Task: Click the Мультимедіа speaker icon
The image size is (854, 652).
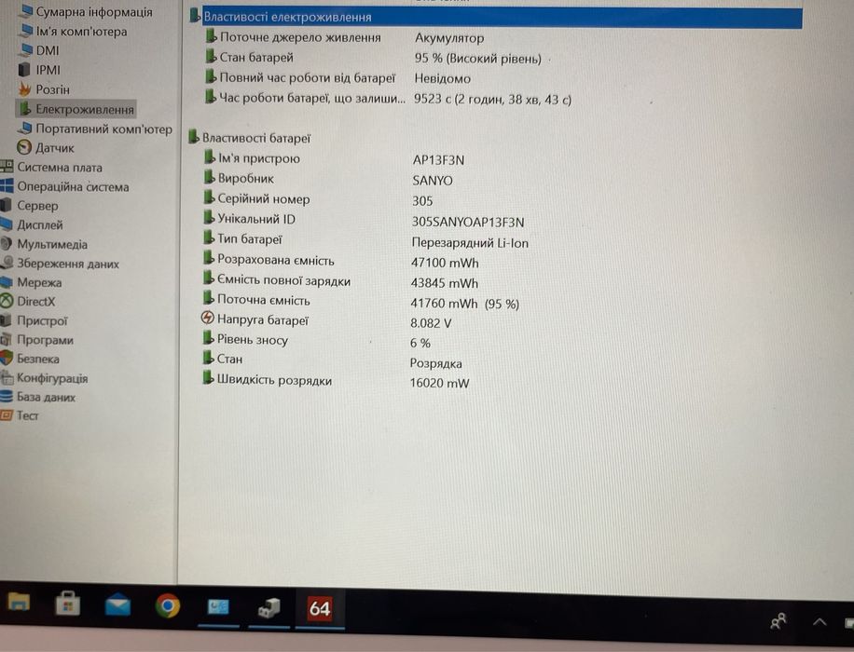Action: point(6,244)
